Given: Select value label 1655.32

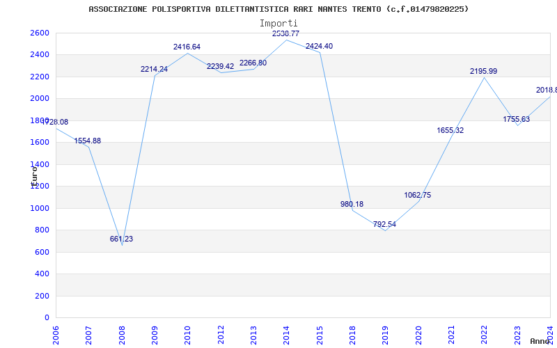Looking at the screenshot, I should [450, 130].
